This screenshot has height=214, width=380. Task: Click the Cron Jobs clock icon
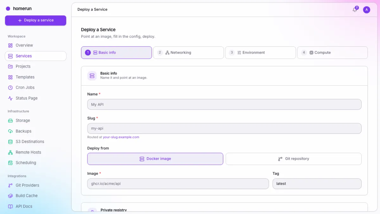pos(10,88)
